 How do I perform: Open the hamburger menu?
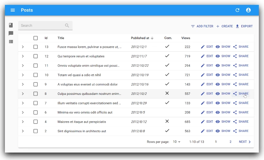coord(13,10)
